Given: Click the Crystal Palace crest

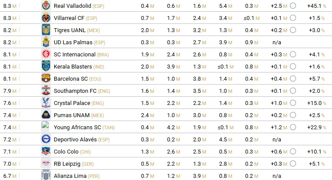Looking at the screenshot, I should tap(46, 103).
